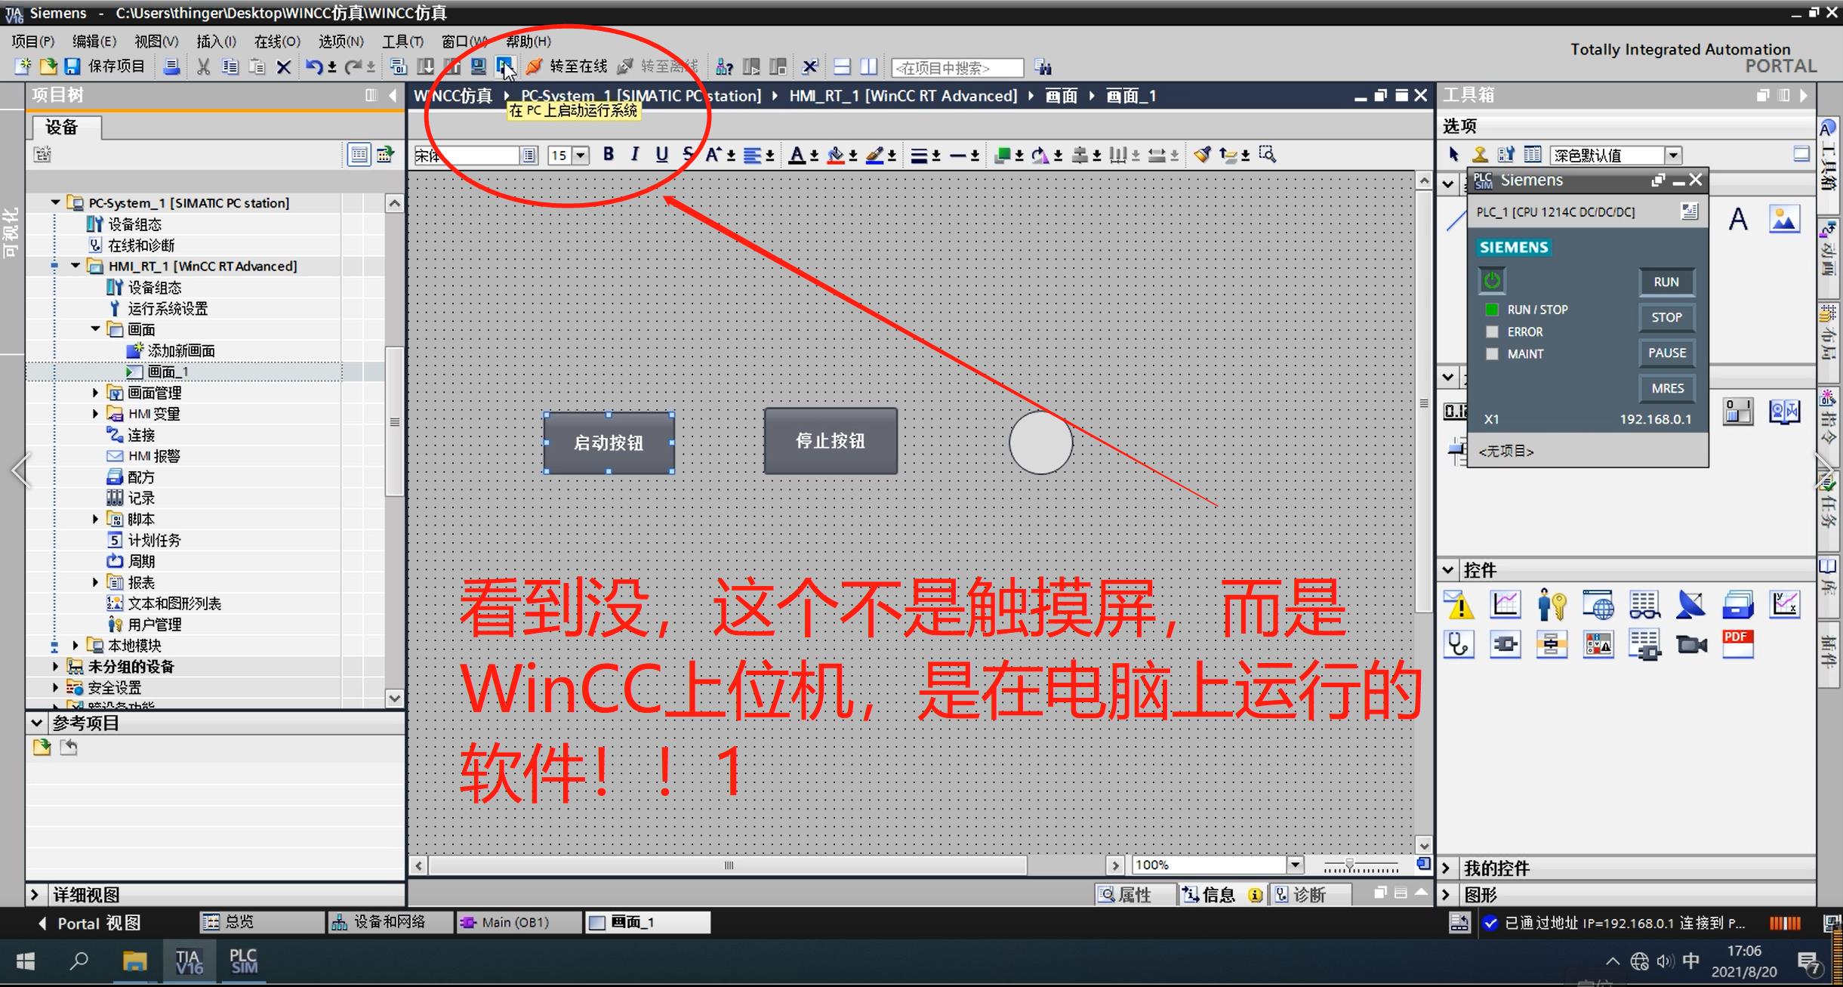Open the 深色默认值 style dropdown
The image size is (1843, 987).
point(1674,156)
